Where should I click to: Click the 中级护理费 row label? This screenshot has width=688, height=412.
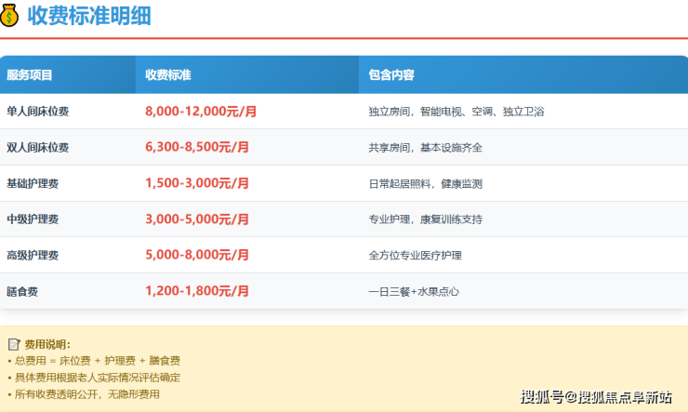33,219
